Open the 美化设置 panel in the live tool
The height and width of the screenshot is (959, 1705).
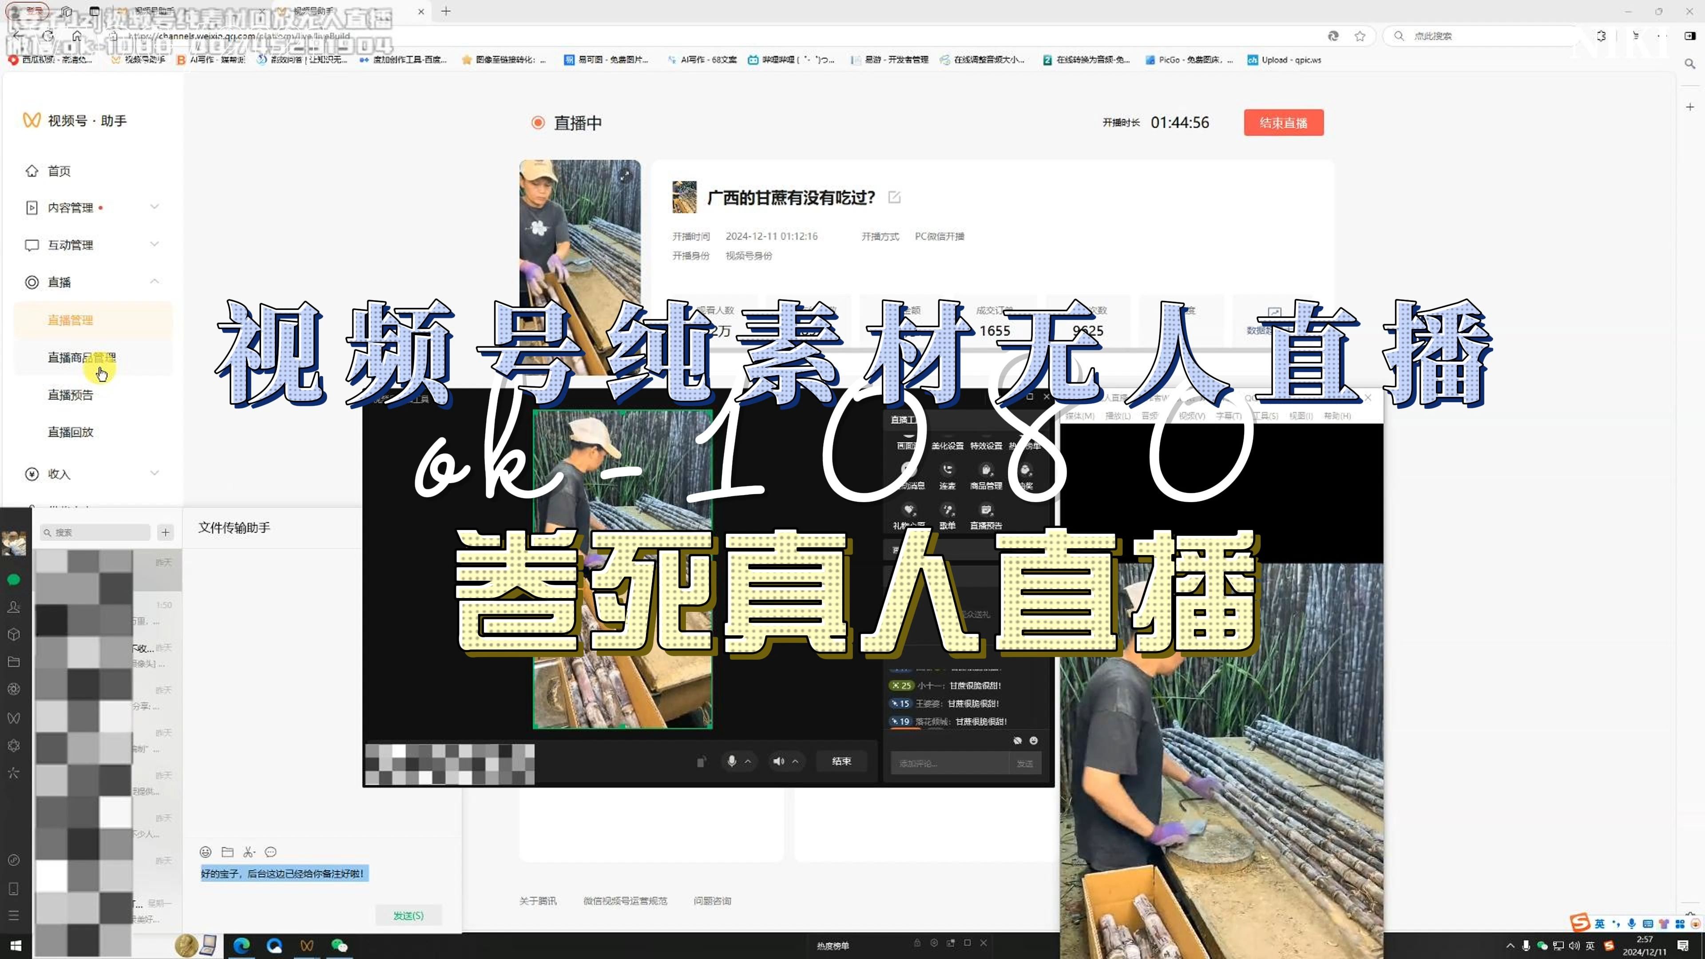coord(948,446)
